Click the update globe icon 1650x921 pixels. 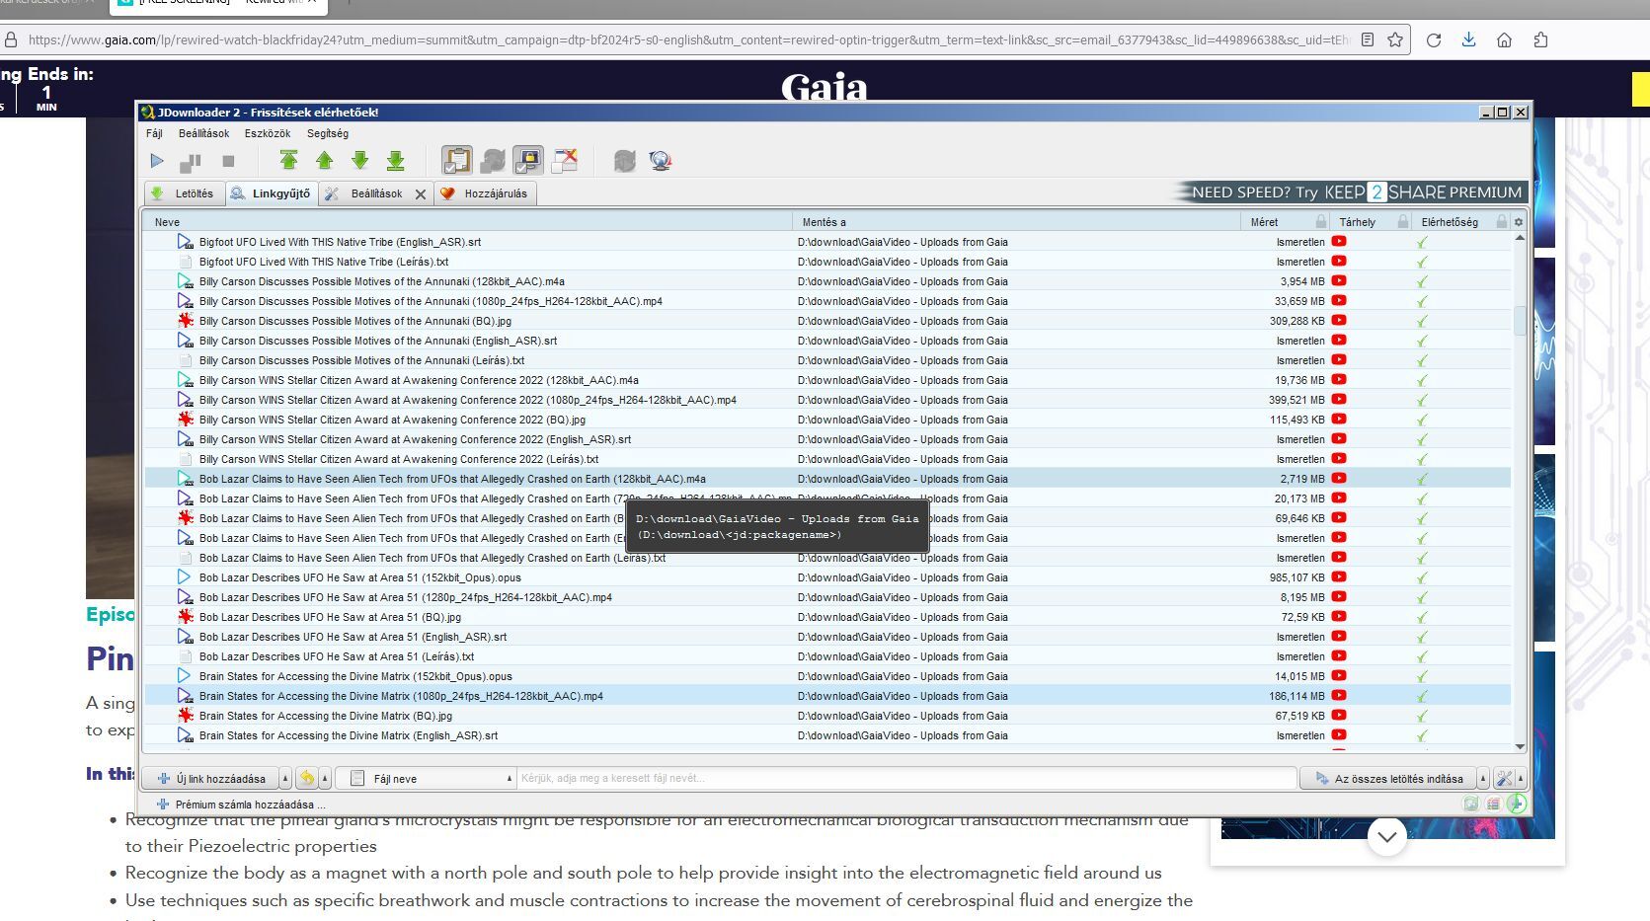(x=661, y=160)
